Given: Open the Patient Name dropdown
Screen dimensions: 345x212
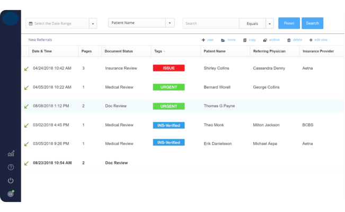Looking at the screenshot, I should pyautogui.click(x=141, y=23).
